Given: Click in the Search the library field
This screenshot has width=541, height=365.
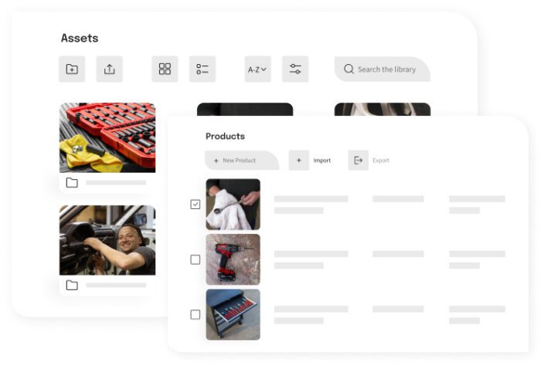Looking at the screenshot, I should pos(383,69).
